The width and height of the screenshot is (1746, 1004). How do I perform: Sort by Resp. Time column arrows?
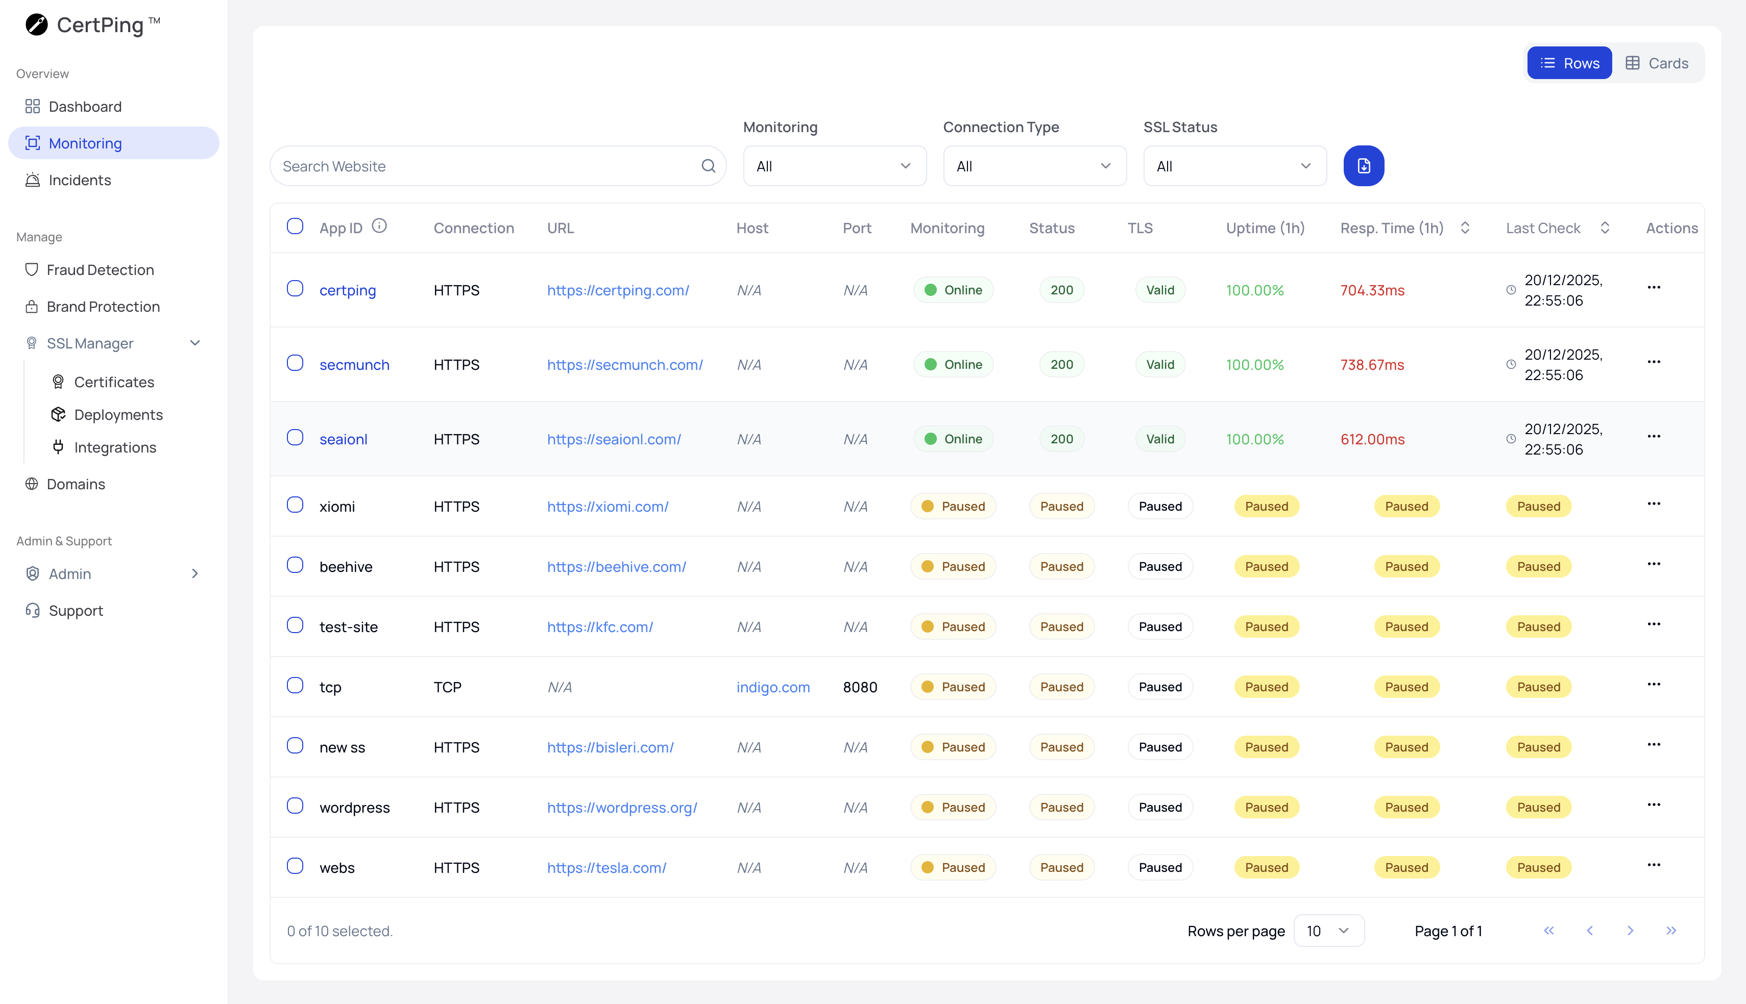pos(1465,228)
